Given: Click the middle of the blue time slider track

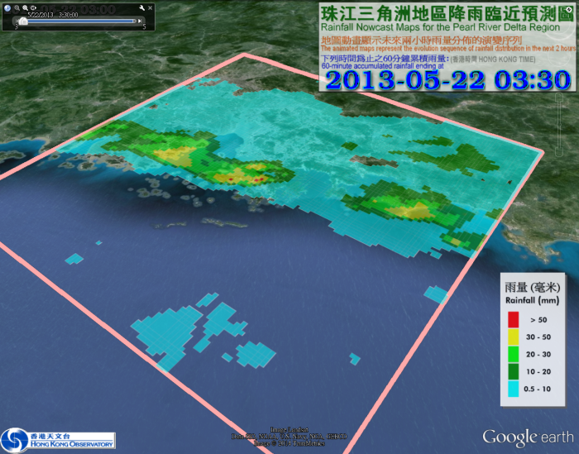Looking at the screenshot, I should click(x=79, y=22).
